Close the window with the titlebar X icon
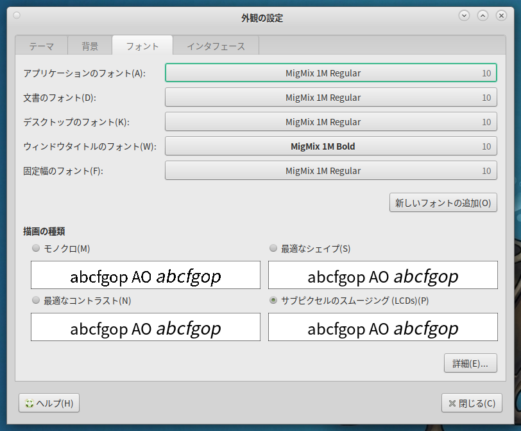The image size is (521, 431). point(501,15)
